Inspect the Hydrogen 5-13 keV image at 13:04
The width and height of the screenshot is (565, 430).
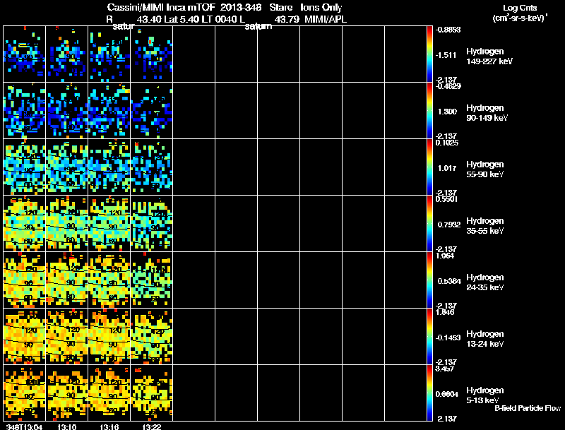[25, 393]
